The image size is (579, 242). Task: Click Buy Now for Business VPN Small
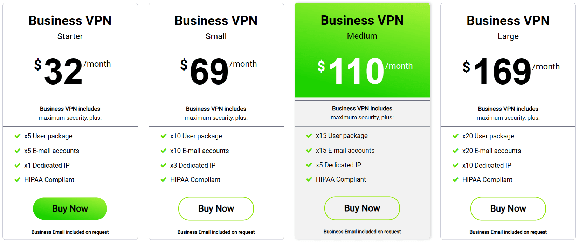216,208
